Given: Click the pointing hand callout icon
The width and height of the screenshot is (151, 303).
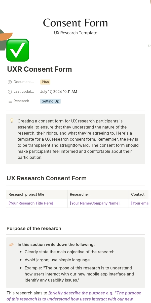Looking at the screenshot, I should click(12, 245).
